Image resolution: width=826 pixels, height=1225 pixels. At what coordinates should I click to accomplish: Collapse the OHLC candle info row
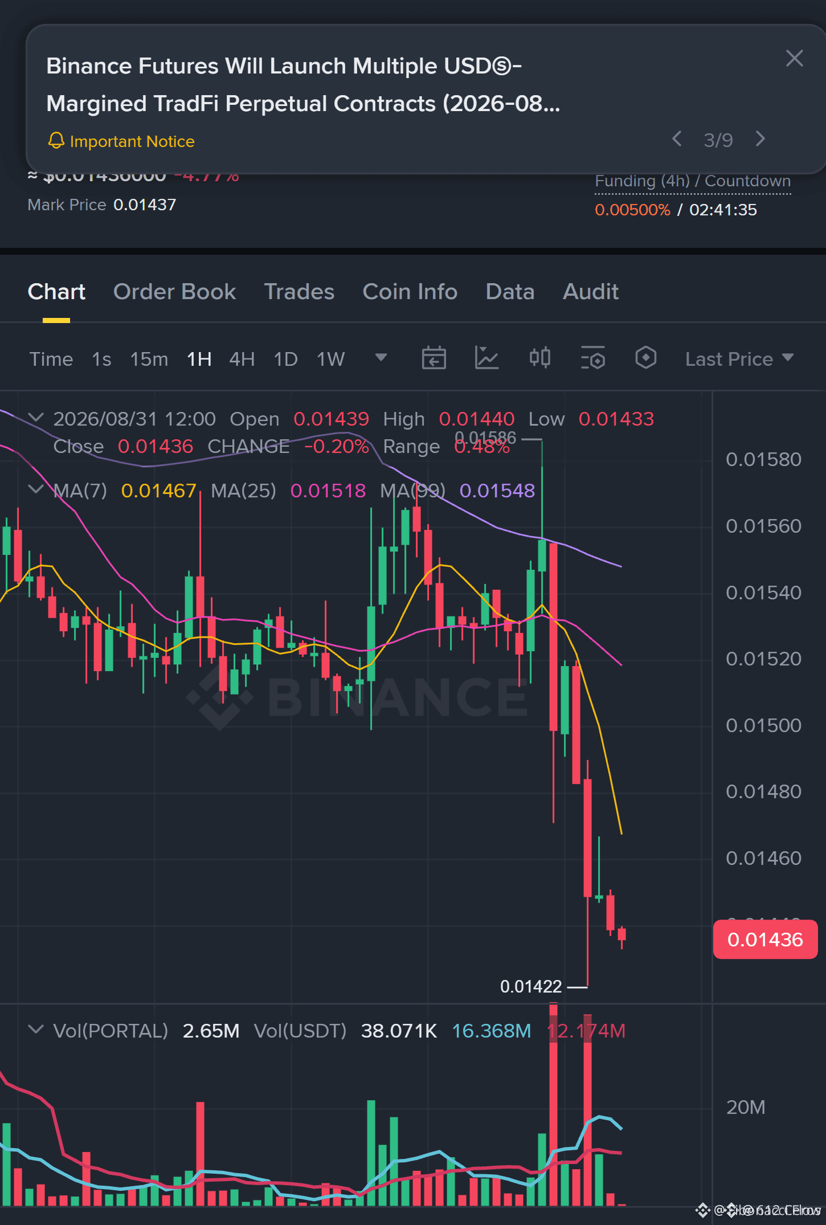[x=36, y=418]
